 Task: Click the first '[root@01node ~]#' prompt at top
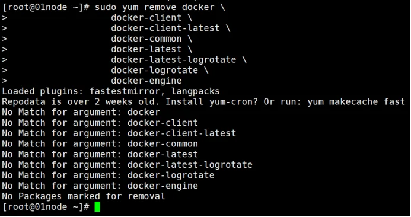46,7
